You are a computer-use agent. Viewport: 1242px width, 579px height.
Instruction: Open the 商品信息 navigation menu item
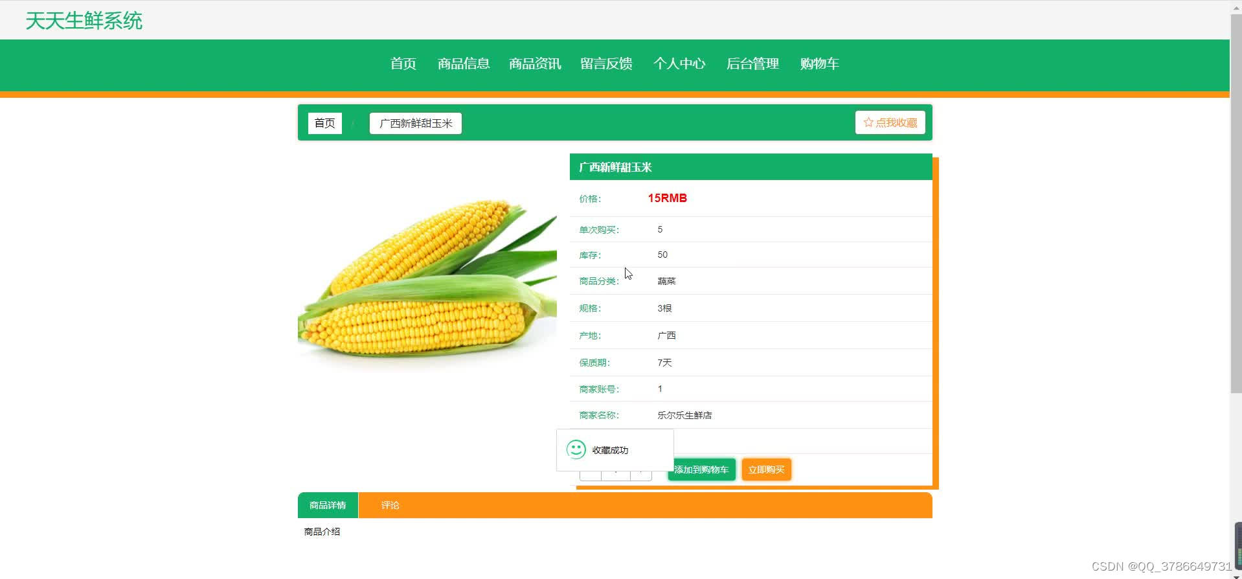[x=464, y=63]
